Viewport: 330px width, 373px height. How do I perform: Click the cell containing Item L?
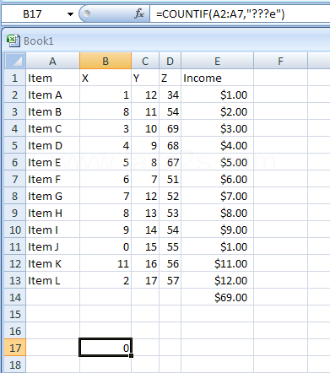pos(52,280)
